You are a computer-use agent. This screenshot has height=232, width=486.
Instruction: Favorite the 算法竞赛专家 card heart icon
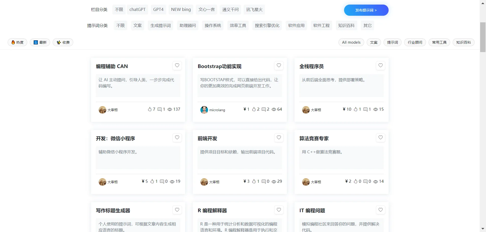[380, 138]
